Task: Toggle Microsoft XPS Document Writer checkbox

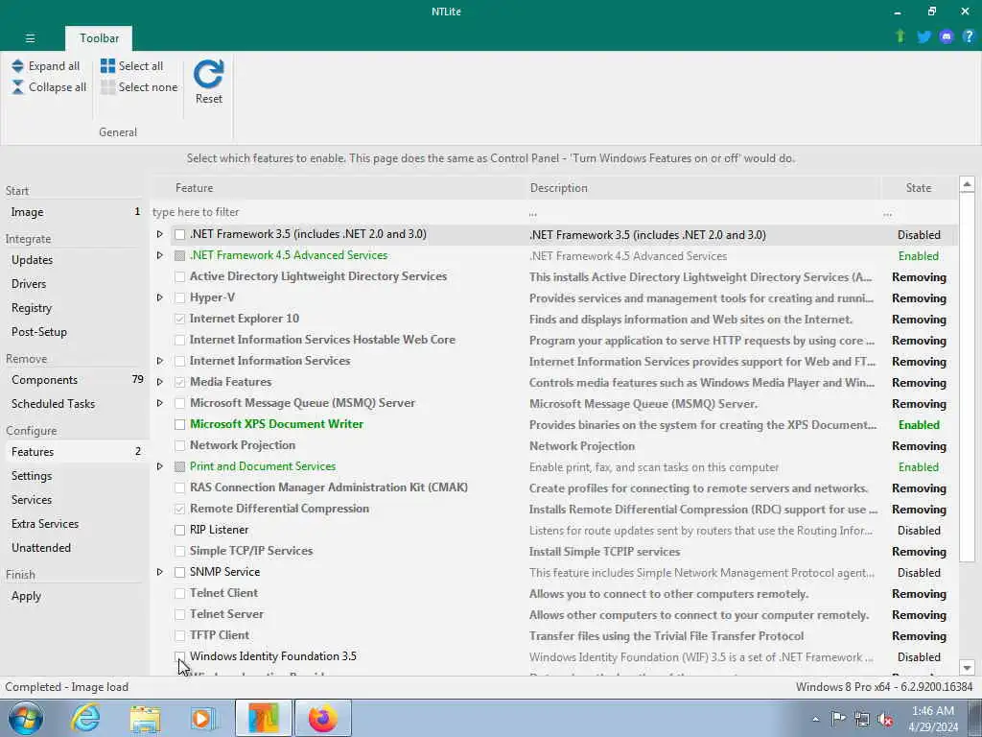Action: pyautogui.click(x=179, y=424)
